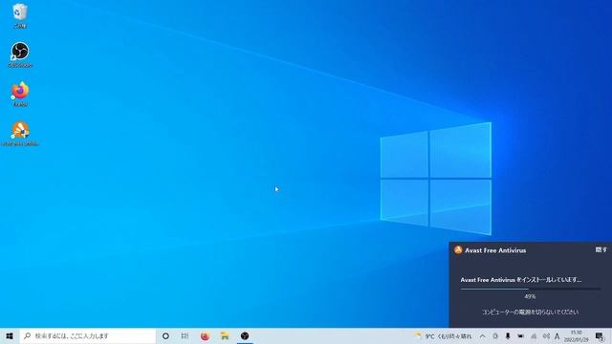Image resolution: width=612 pixels, height=344 pixels.
Task: Expand hidden system tray icons
Action: click(x=483, y=335)
